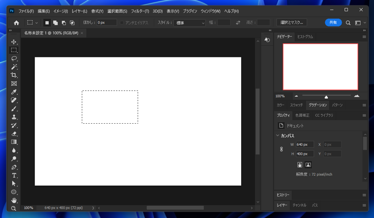Collapse the カンバス section chevron
Image resolution: width=374 pixels, height=218 pixels.
pos(278,136)
